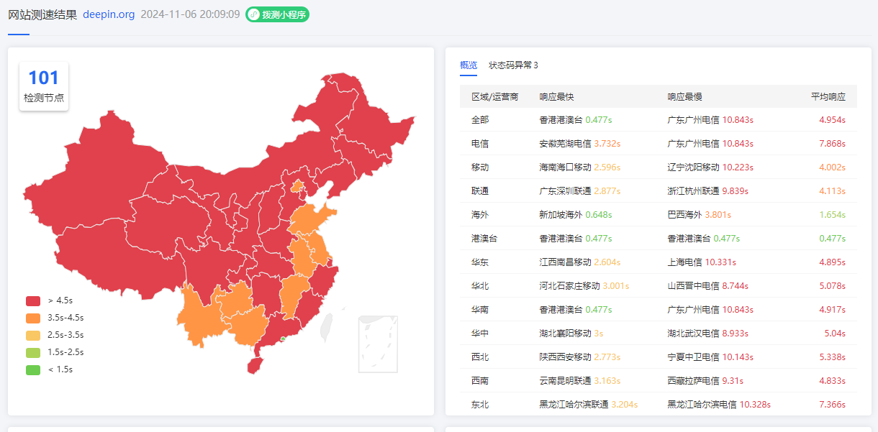Click 黑龙江哈尔滨联通 3.204s cell
Image resolution: width=878 pixels, height=432 pixels.
click(x=589, y=405)
